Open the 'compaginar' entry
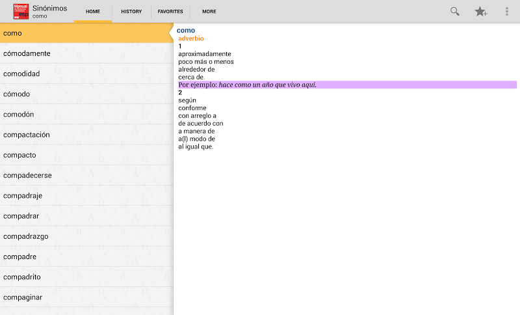520x315 pixels. tap(86, 297)
